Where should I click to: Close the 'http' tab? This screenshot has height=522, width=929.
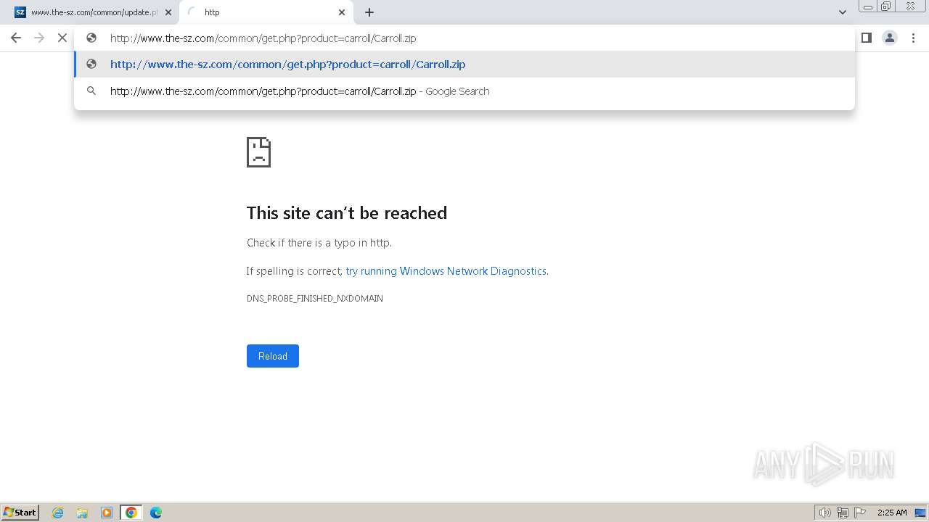(342, 12)
